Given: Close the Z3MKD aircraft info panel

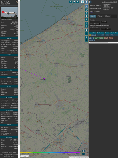Looking at the screenshot, I should pos(17,2).
